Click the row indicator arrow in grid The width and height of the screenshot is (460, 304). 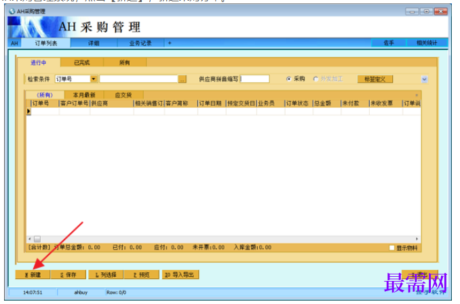click(x=28, y=111)
